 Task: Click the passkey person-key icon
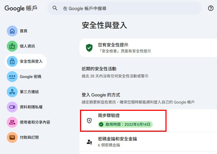click(89, 142)
